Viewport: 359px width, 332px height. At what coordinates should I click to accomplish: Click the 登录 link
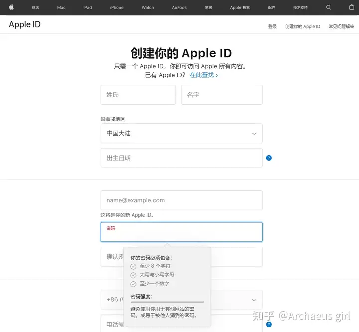click(x=272, y=26)
